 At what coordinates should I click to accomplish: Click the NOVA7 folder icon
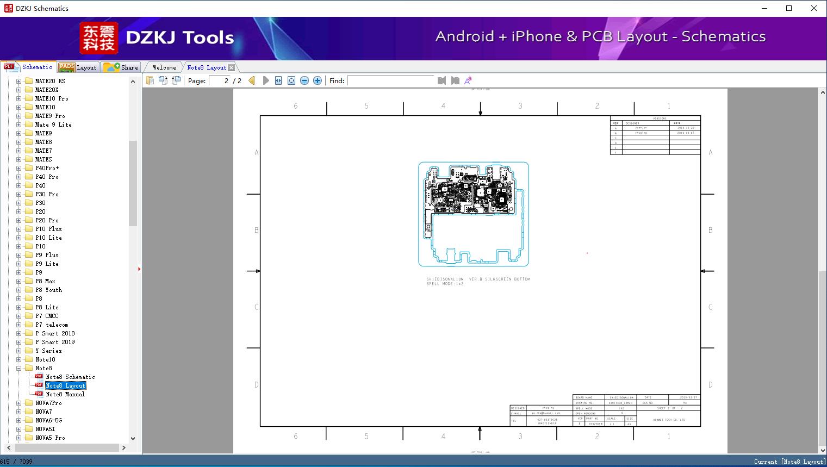pos(29,412)
